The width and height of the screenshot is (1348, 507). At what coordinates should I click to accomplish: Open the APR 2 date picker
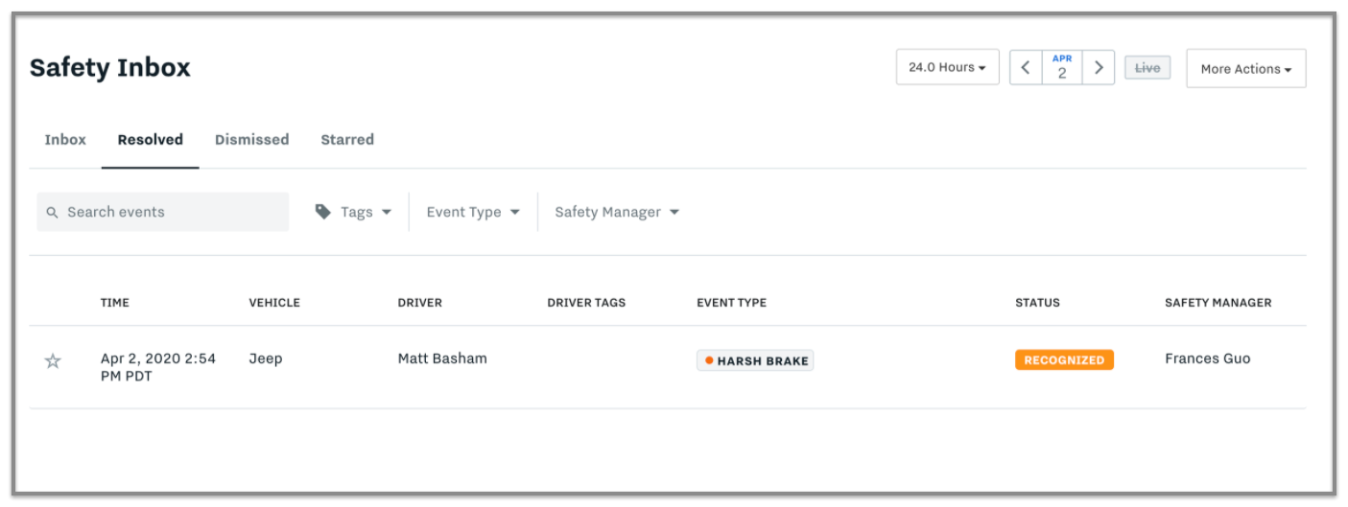pos(1062,68)
